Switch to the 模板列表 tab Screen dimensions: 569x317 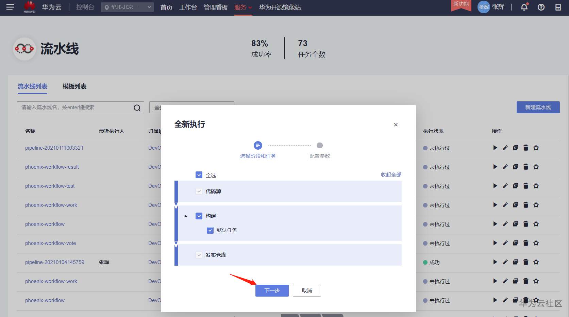click(x=74, y=86)
